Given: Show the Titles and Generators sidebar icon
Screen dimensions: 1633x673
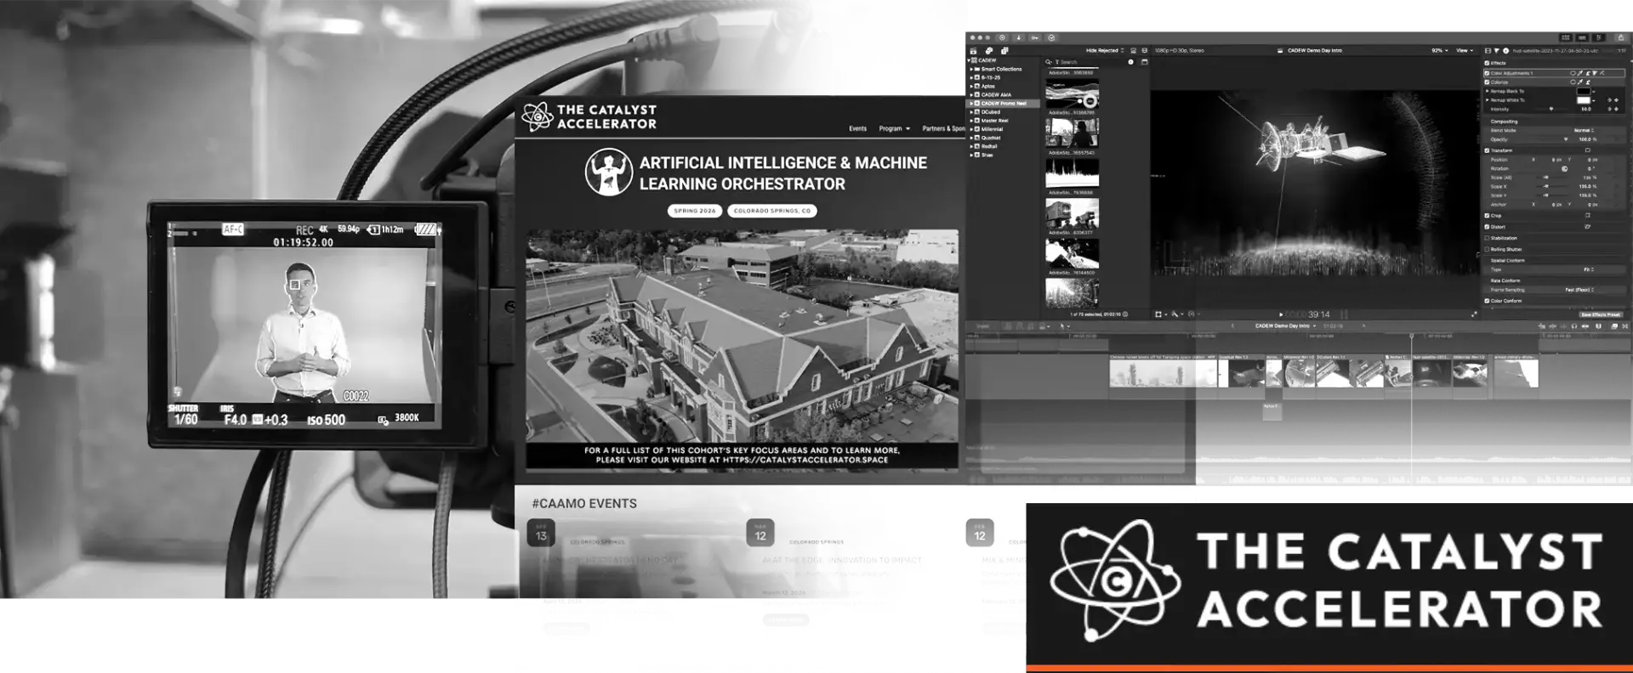Looking at the screenshot, I should (1004, 51).
